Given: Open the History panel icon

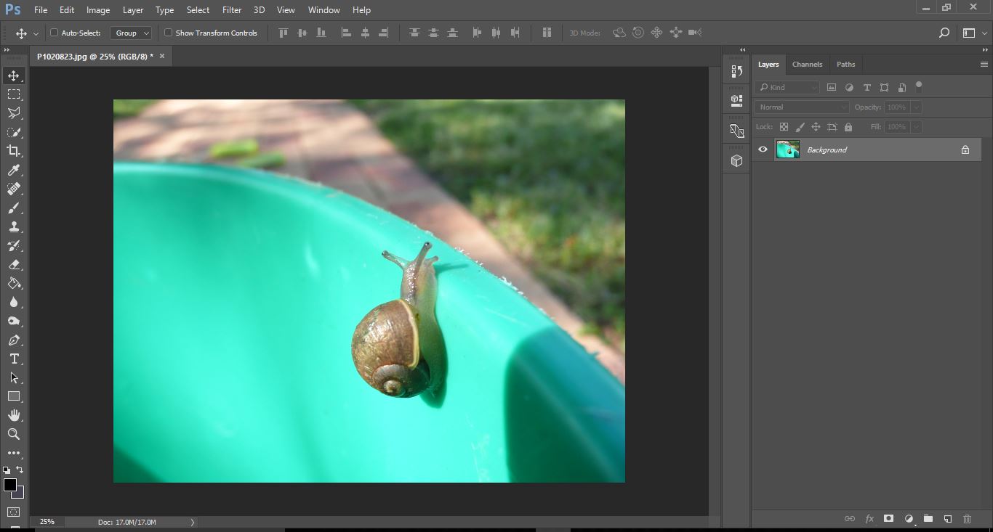Looking at the screenshot, I should tap(736, 71).
